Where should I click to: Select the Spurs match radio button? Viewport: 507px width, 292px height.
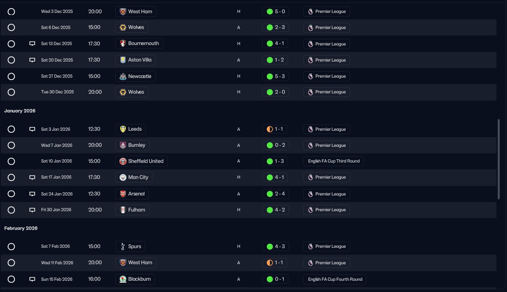[x=11, y=247]
